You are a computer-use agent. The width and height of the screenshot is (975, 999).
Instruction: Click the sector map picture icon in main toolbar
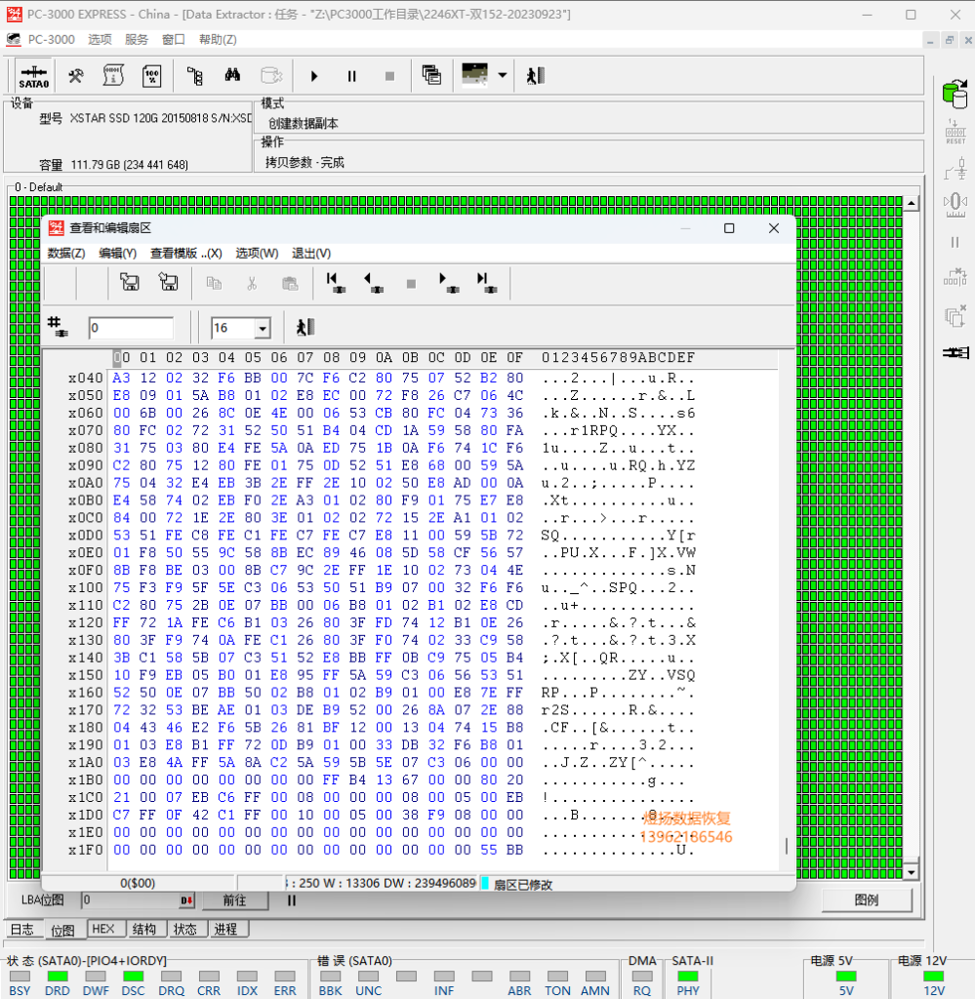tap(474, 74)
